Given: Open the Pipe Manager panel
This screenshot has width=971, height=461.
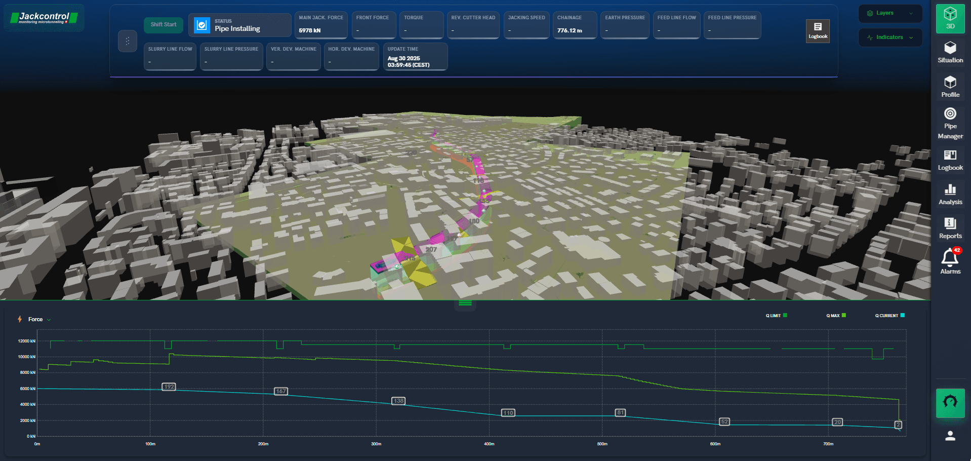Looking at the screenshot, I should tap(950, 124).
